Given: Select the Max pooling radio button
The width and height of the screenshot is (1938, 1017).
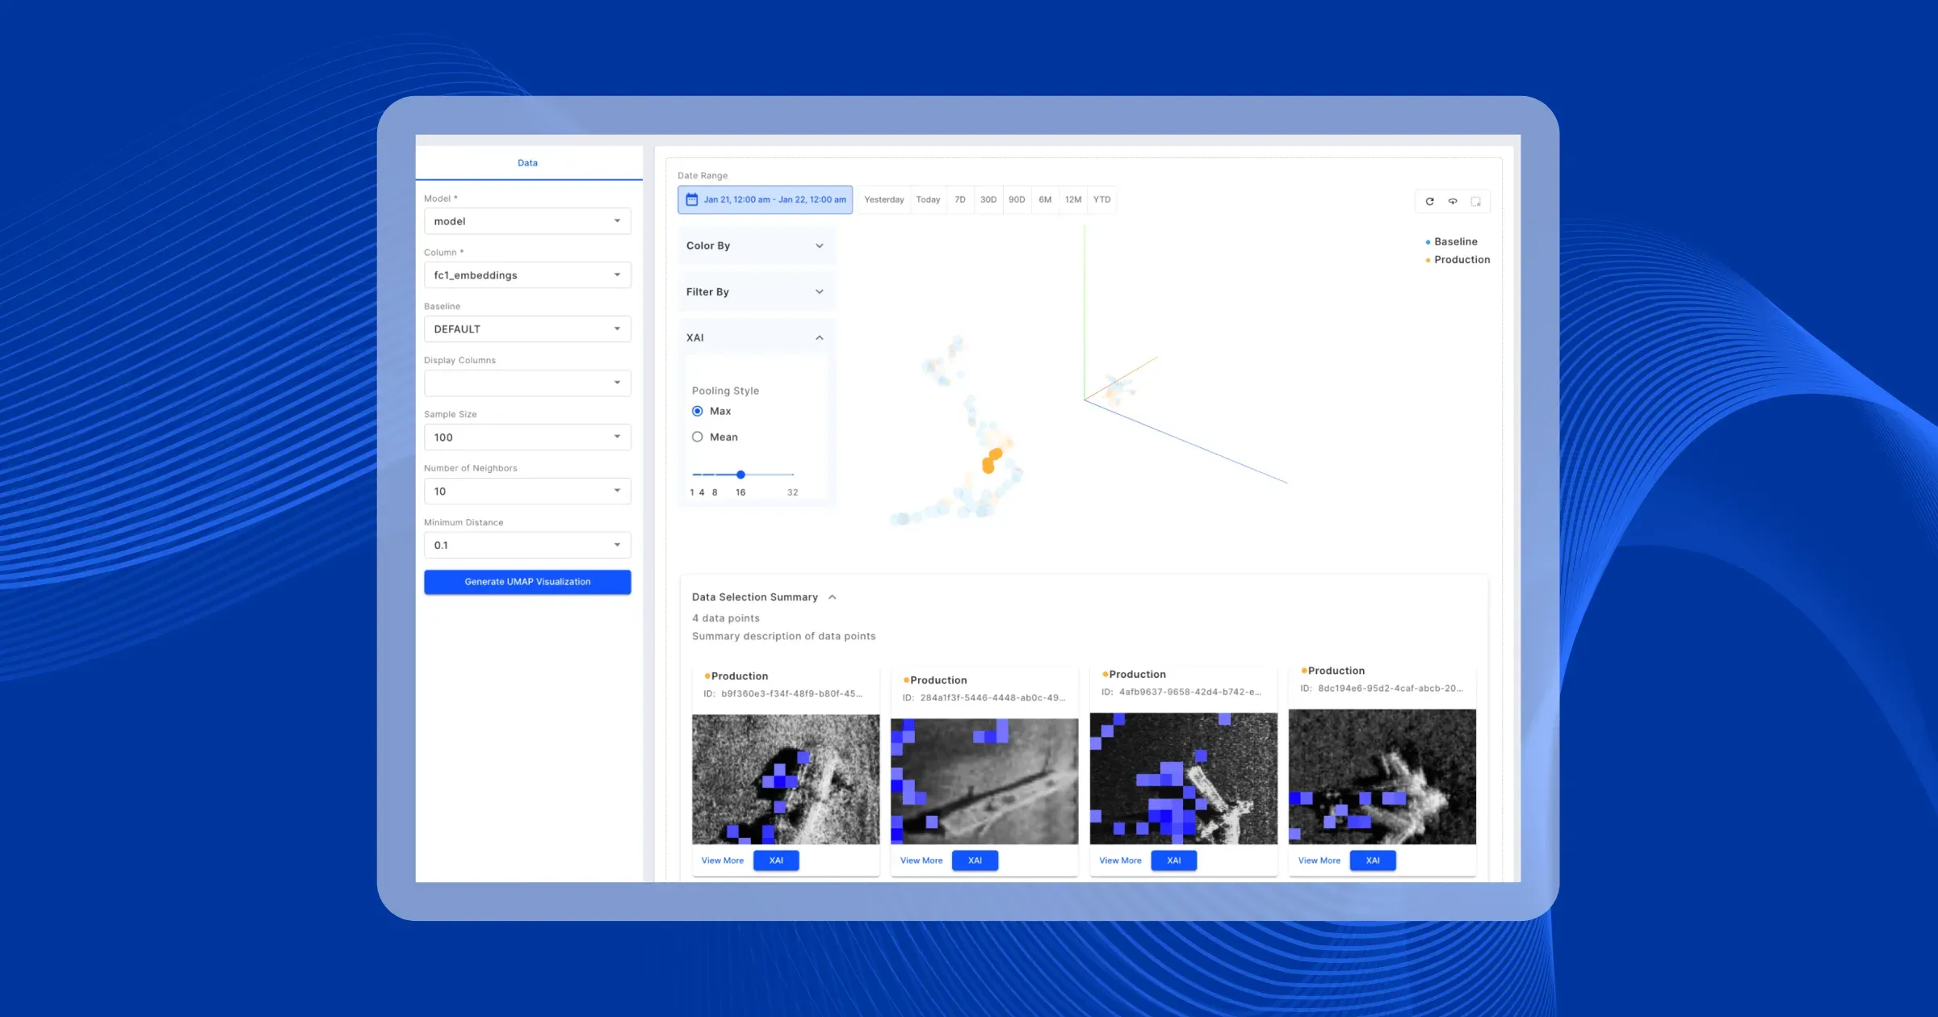Looking at the screenshot, I should pos(698,411).
